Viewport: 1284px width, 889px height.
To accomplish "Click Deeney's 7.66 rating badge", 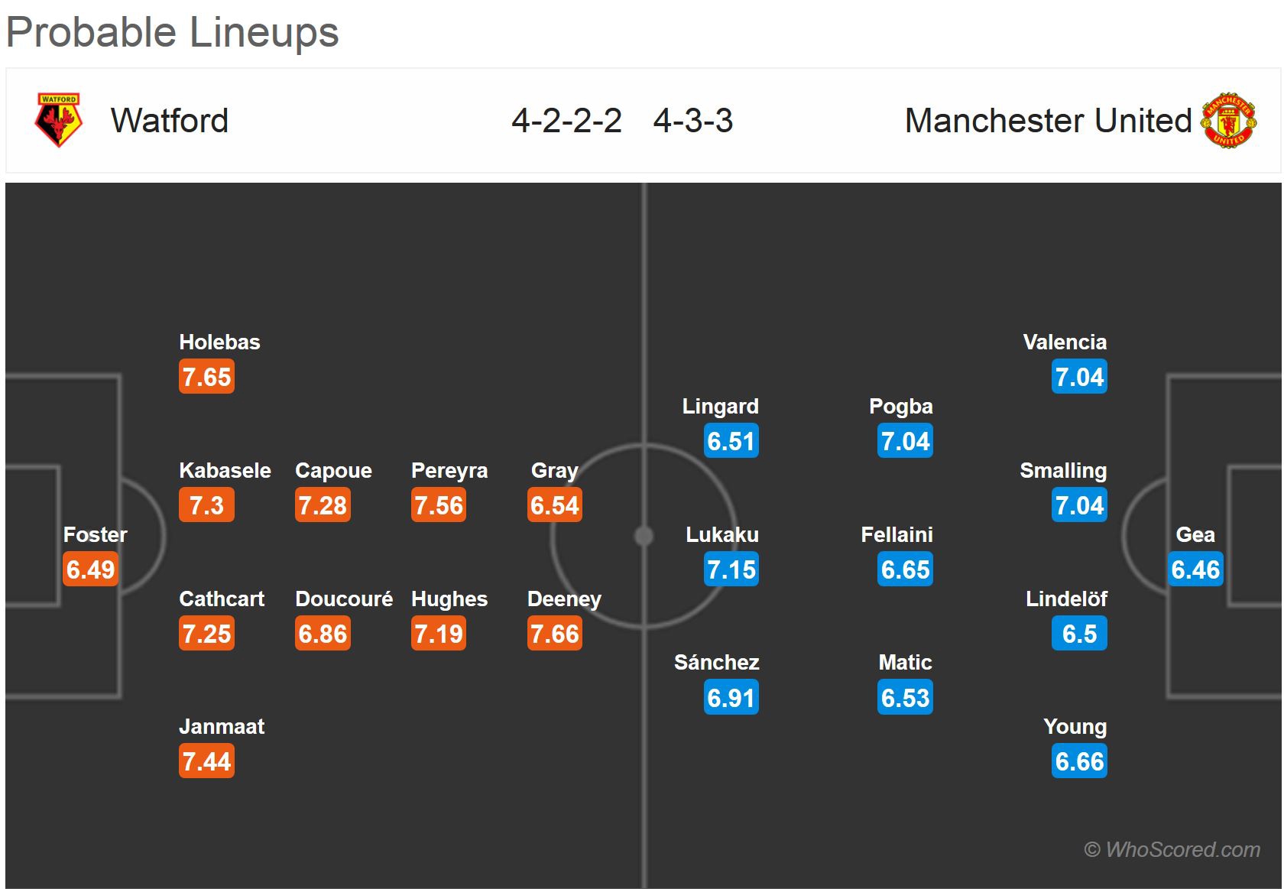I will 555,634.
